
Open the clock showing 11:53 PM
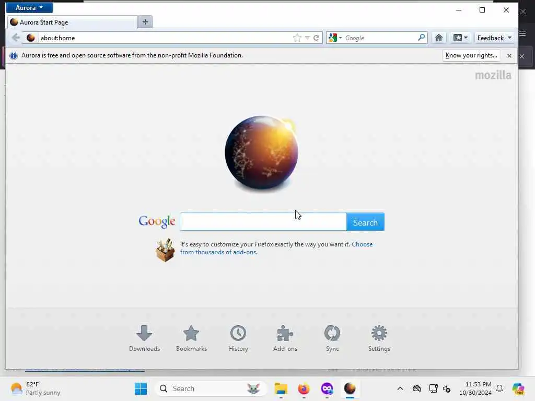click(475, 388)
